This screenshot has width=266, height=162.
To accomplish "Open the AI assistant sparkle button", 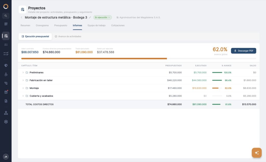I will [256, 153].
